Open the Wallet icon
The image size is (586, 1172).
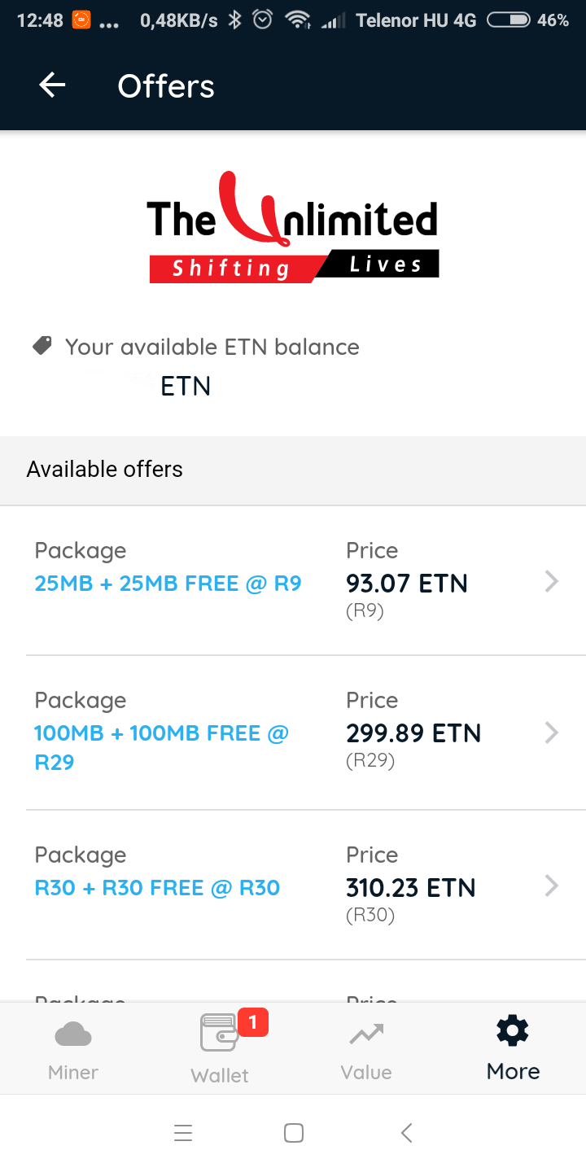coord(219,1034)
